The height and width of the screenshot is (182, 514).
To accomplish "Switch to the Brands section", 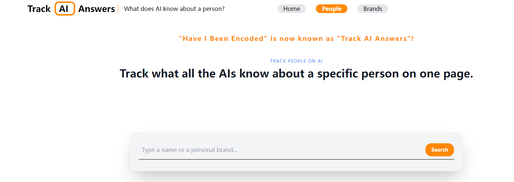I will click(373, 9).
